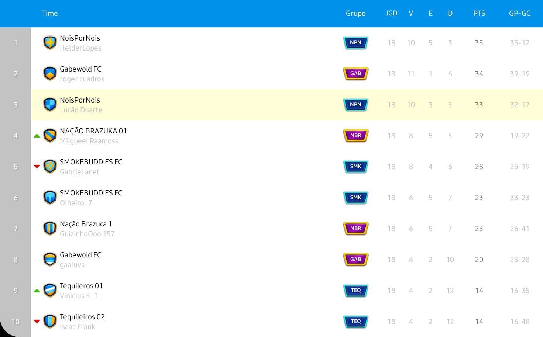Click the NPN group badge in first row
The image size is (543, 337).
355,43
